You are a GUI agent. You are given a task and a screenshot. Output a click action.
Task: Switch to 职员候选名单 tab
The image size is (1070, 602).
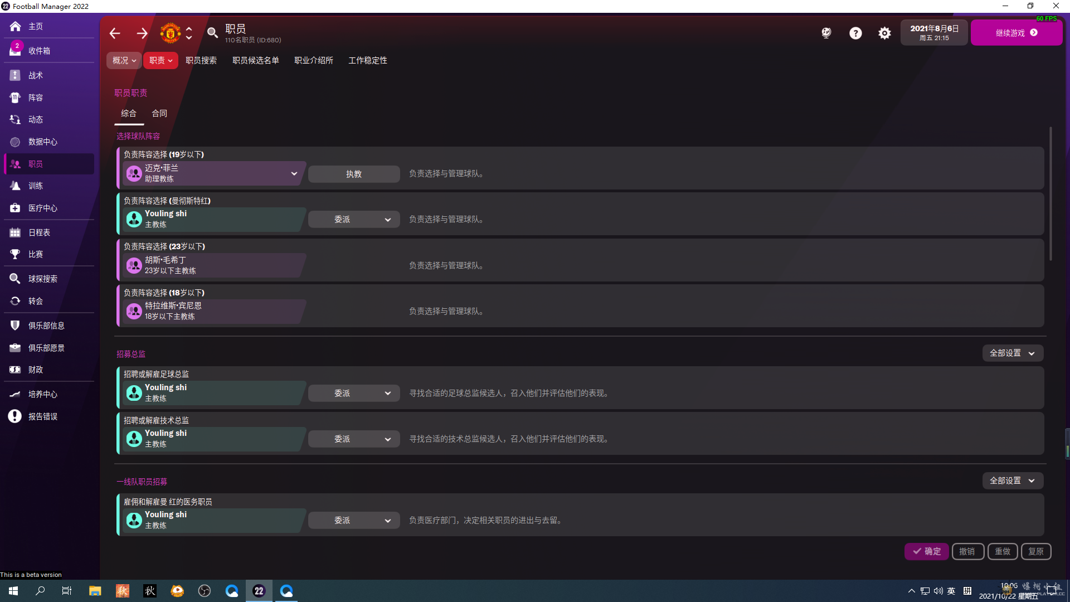pos(256,60)
